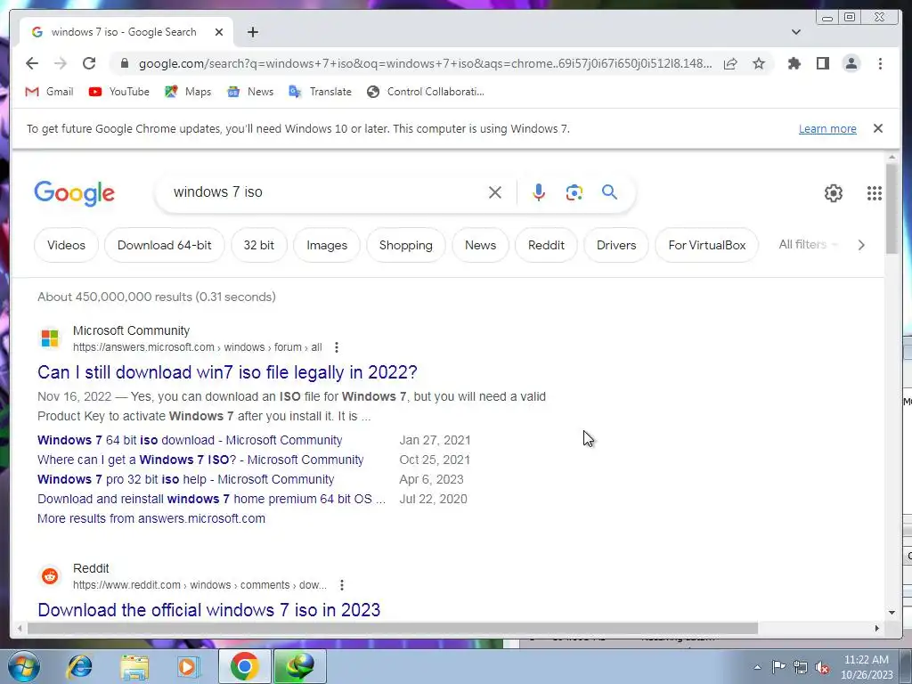The width and height of the screenshot is (912, 684).
Task: Open 'Download and reinstall windows 7 home premium'
Action: coord(211,499)
